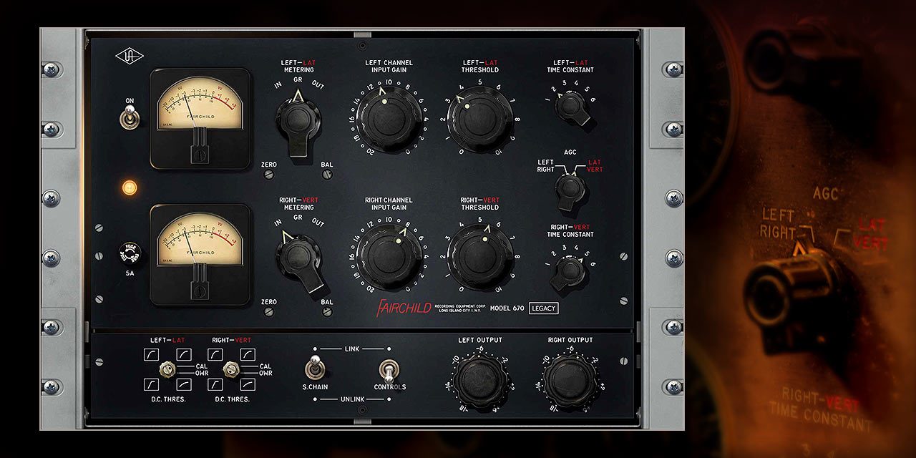Click the amber power indicator lamp
916x458 pixels.
click(x=129, y=188)
